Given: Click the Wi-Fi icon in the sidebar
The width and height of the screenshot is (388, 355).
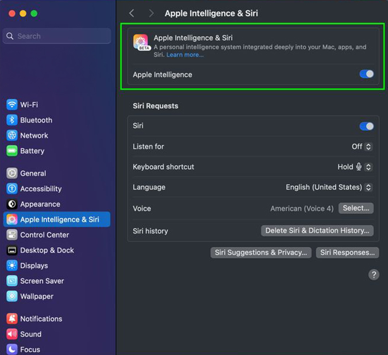Looking at the screenshot, I should (x=12, y=105).
